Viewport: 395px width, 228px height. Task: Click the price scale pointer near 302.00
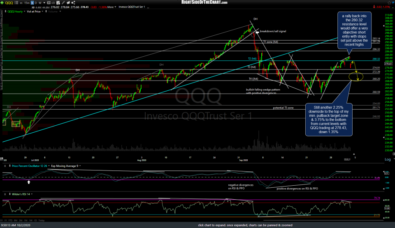(x=384, y=26)
